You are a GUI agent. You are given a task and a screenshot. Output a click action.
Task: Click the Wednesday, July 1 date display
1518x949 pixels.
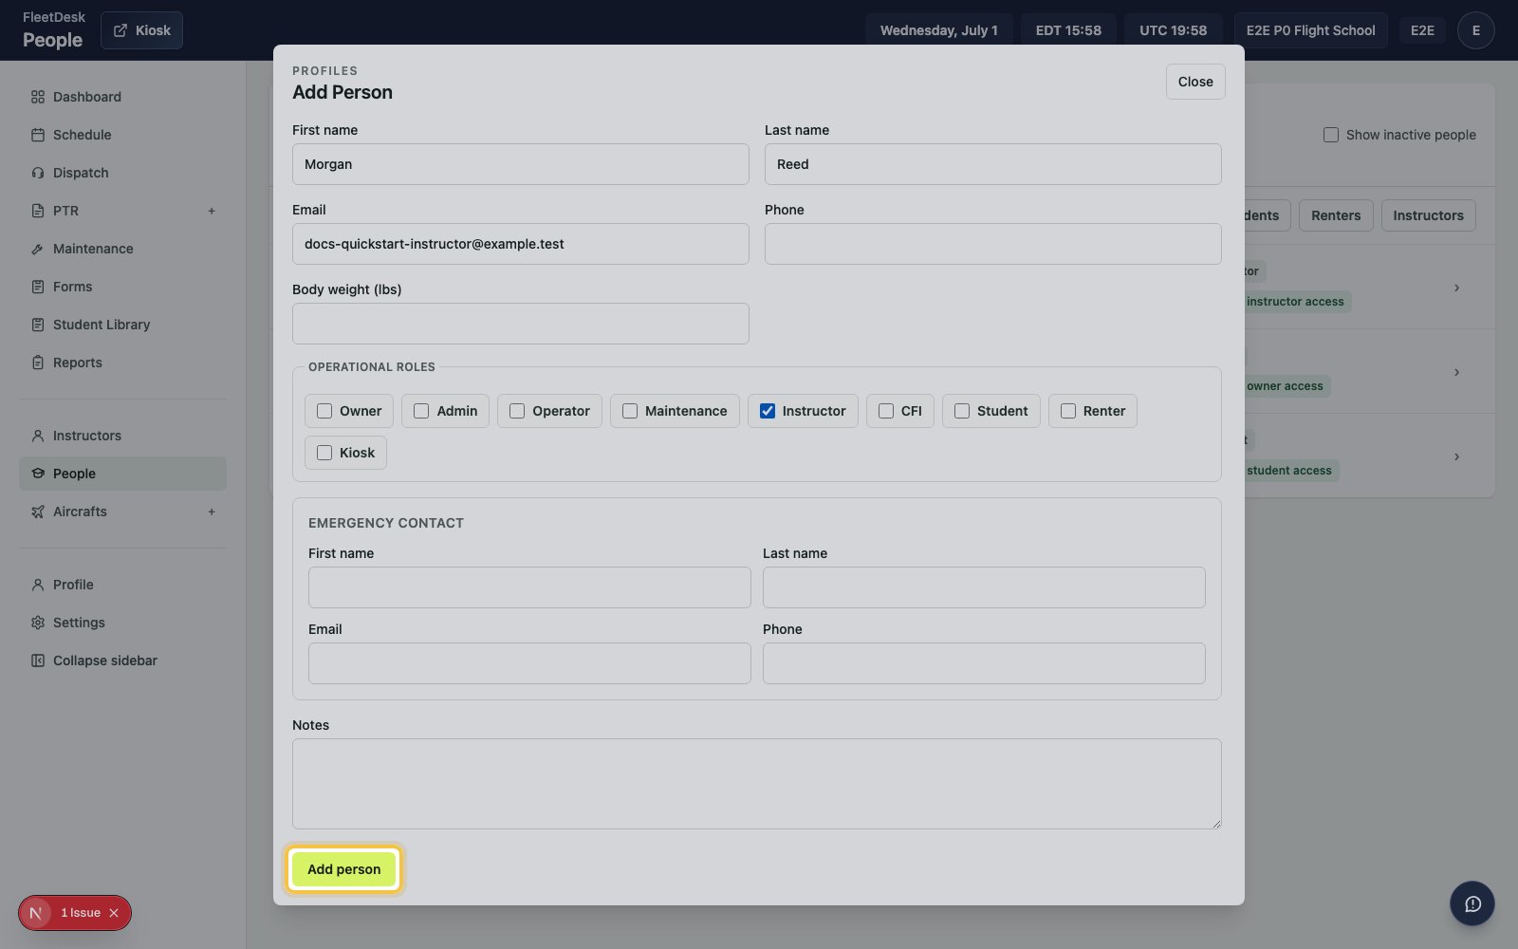[938, 30]
